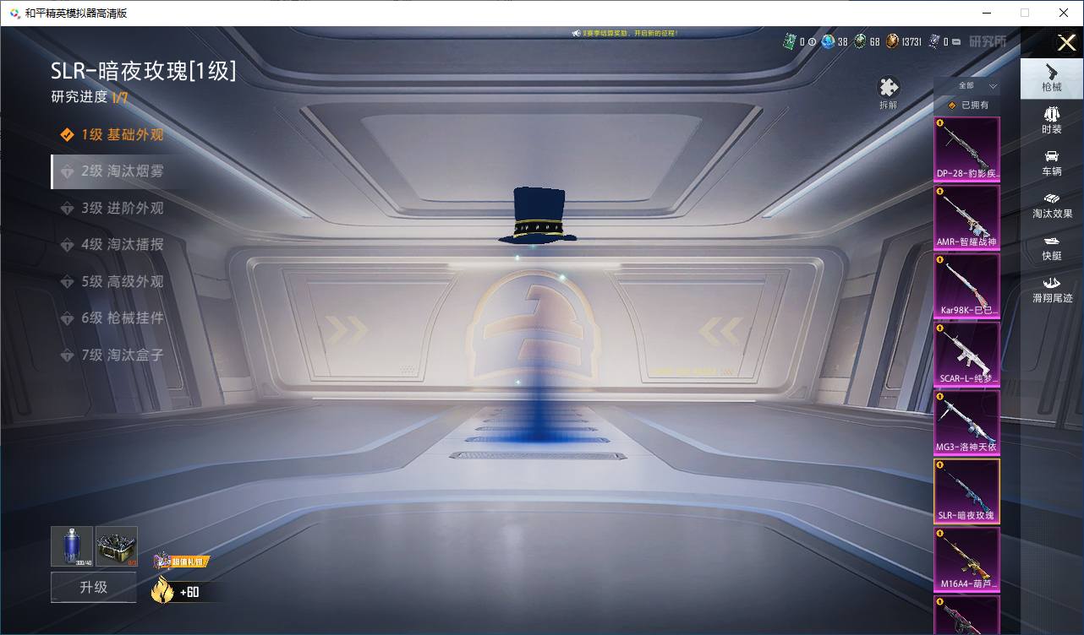Open the 淘汰效果 elimination effects category
The width and height of the screenshot is (1084, 635).
pos(1051,205)
